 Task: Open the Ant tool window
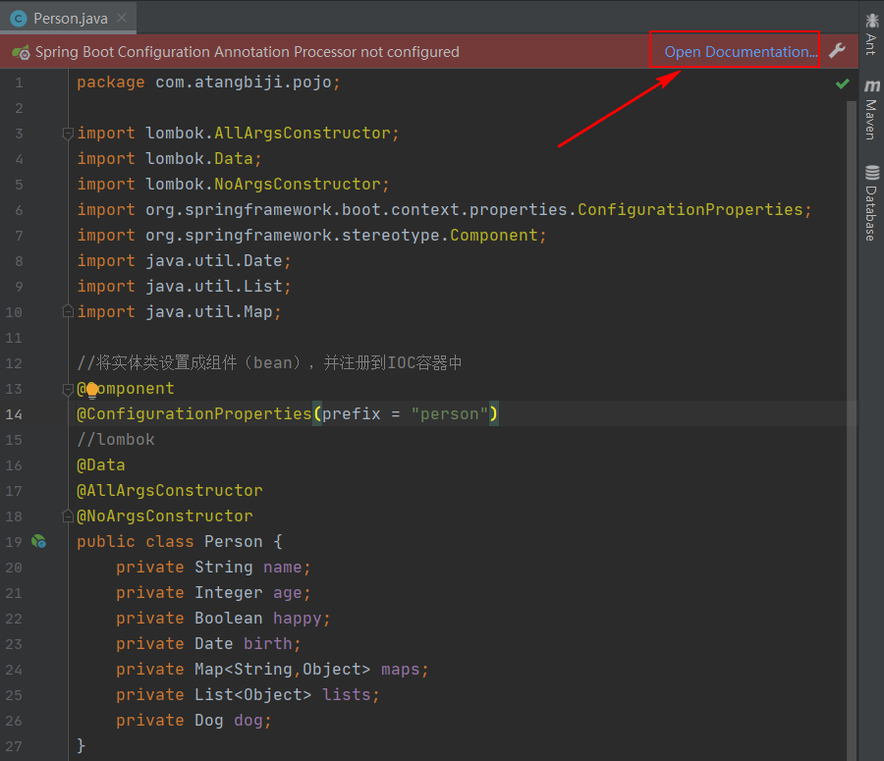[871, 35]
